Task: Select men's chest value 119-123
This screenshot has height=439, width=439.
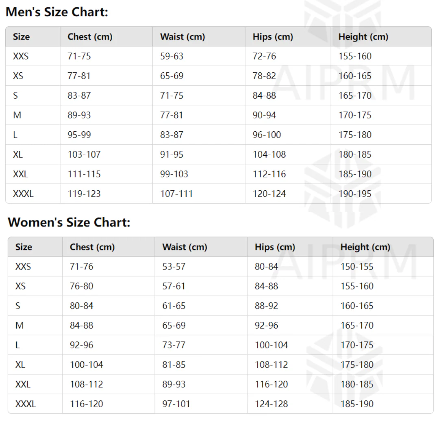Action: [84, 194]
